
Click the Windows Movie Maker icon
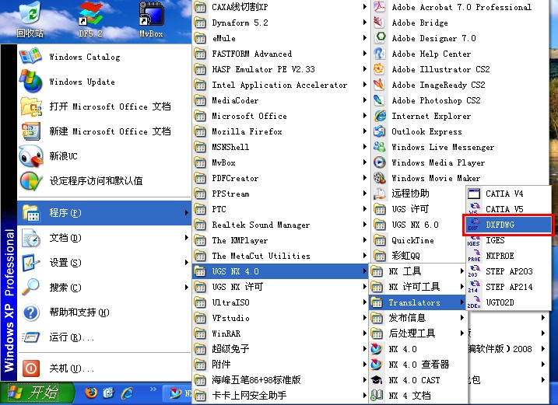[x=379, y=178]
